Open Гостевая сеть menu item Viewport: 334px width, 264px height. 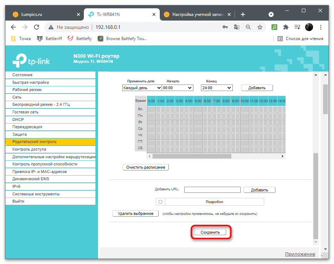pyautogui.click(x=51, y=112)
